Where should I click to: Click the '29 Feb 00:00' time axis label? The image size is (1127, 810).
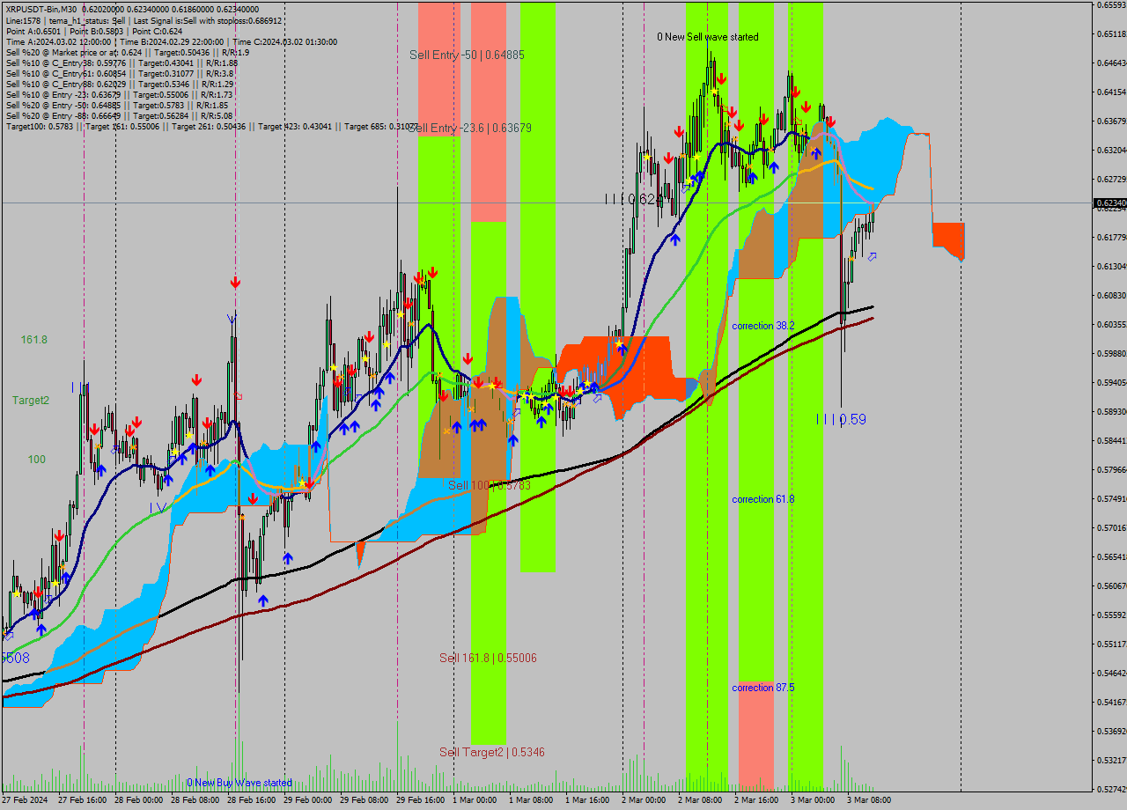[x=308, y=800]
